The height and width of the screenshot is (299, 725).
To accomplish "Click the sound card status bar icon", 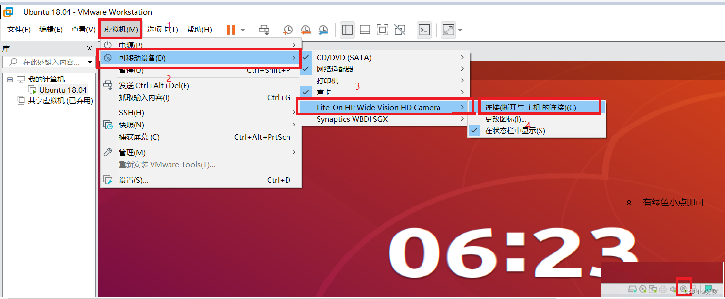I will 673,290.
